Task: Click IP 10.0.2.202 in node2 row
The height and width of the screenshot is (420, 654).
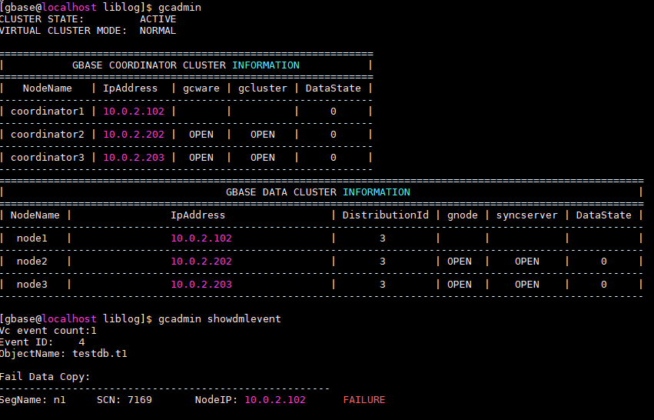Action: coord(201,262)
